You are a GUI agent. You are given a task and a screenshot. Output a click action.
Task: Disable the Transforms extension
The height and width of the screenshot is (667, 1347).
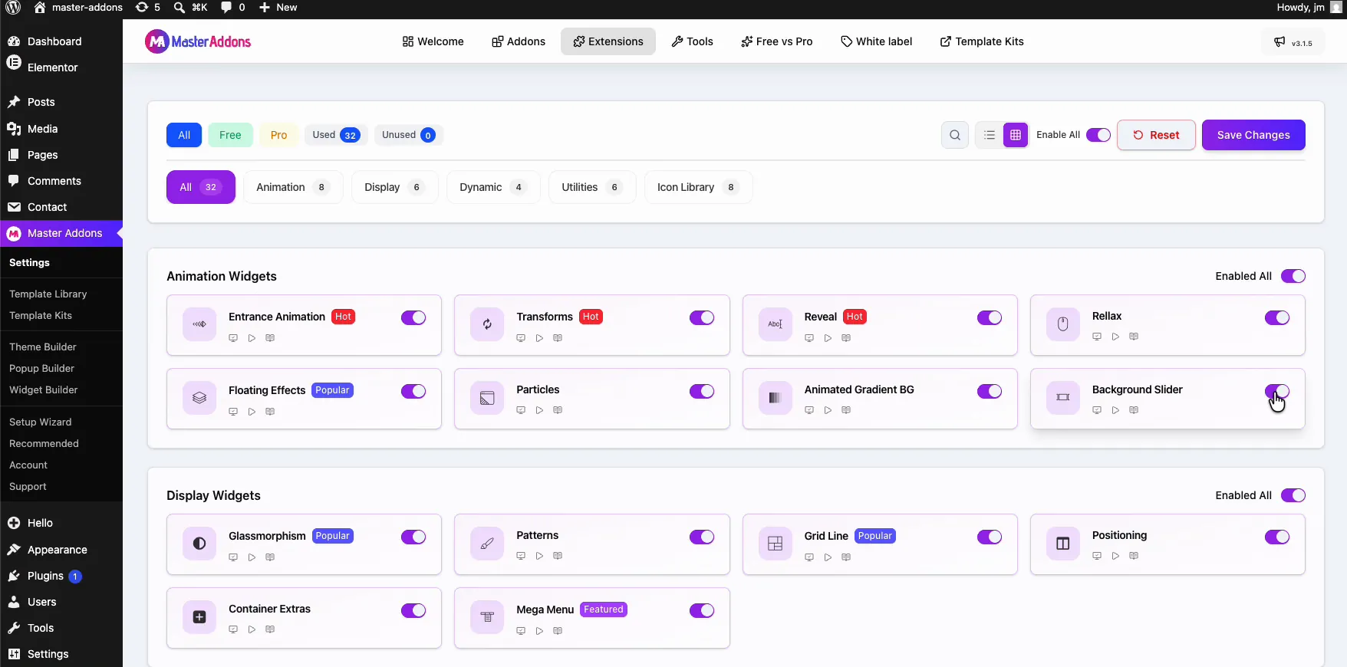702,317
